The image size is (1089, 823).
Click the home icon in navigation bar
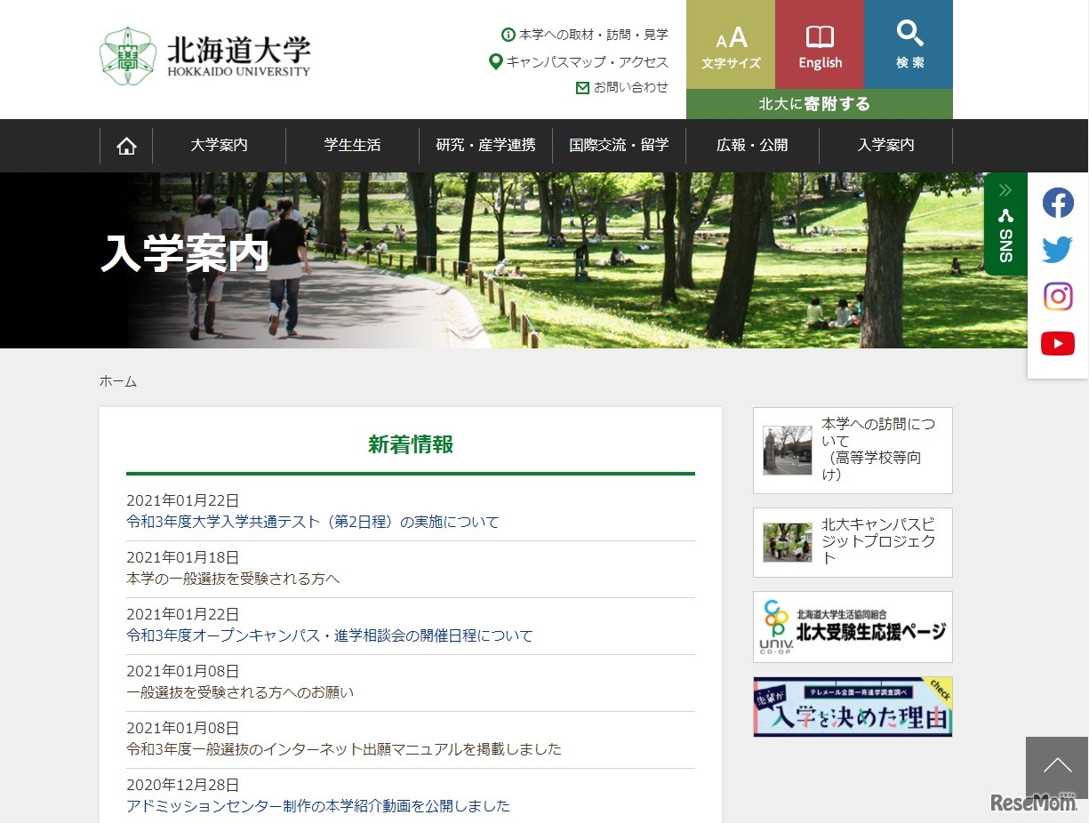click(126, 145)
